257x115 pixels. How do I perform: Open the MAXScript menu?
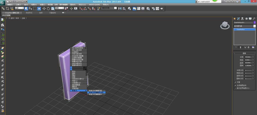pyautogui.click(x=95, y=5)
